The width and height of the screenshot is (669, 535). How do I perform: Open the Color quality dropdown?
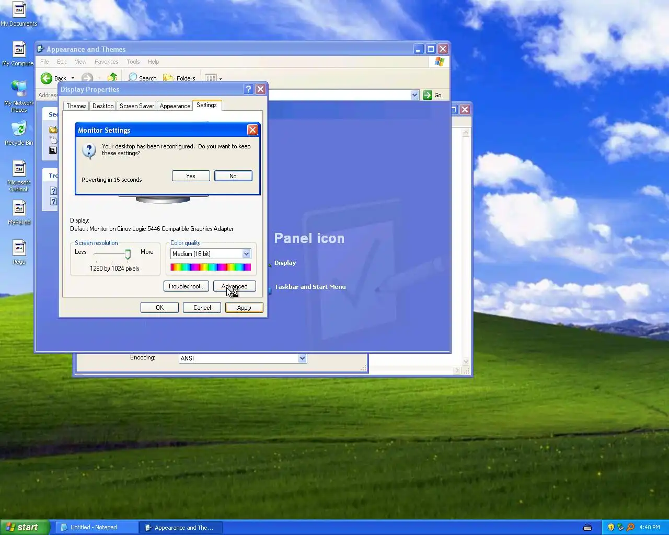click(x=246, y=254)
